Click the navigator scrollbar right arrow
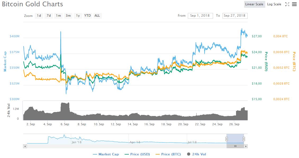Viewport: 299px width, 158px height. 246,146
